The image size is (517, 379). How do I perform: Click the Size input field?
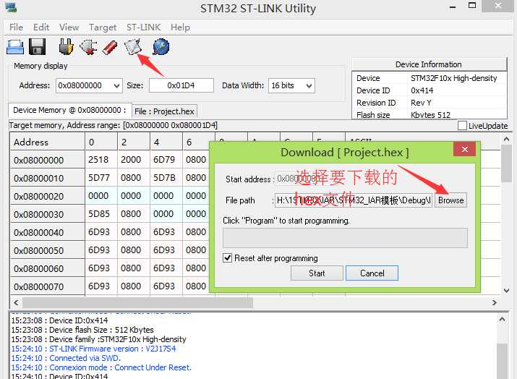coord(181,86)
